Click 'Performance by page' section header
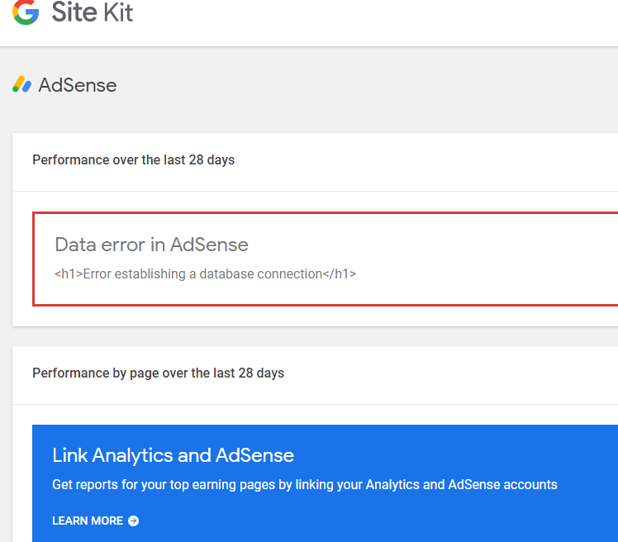 pos(158,373)
